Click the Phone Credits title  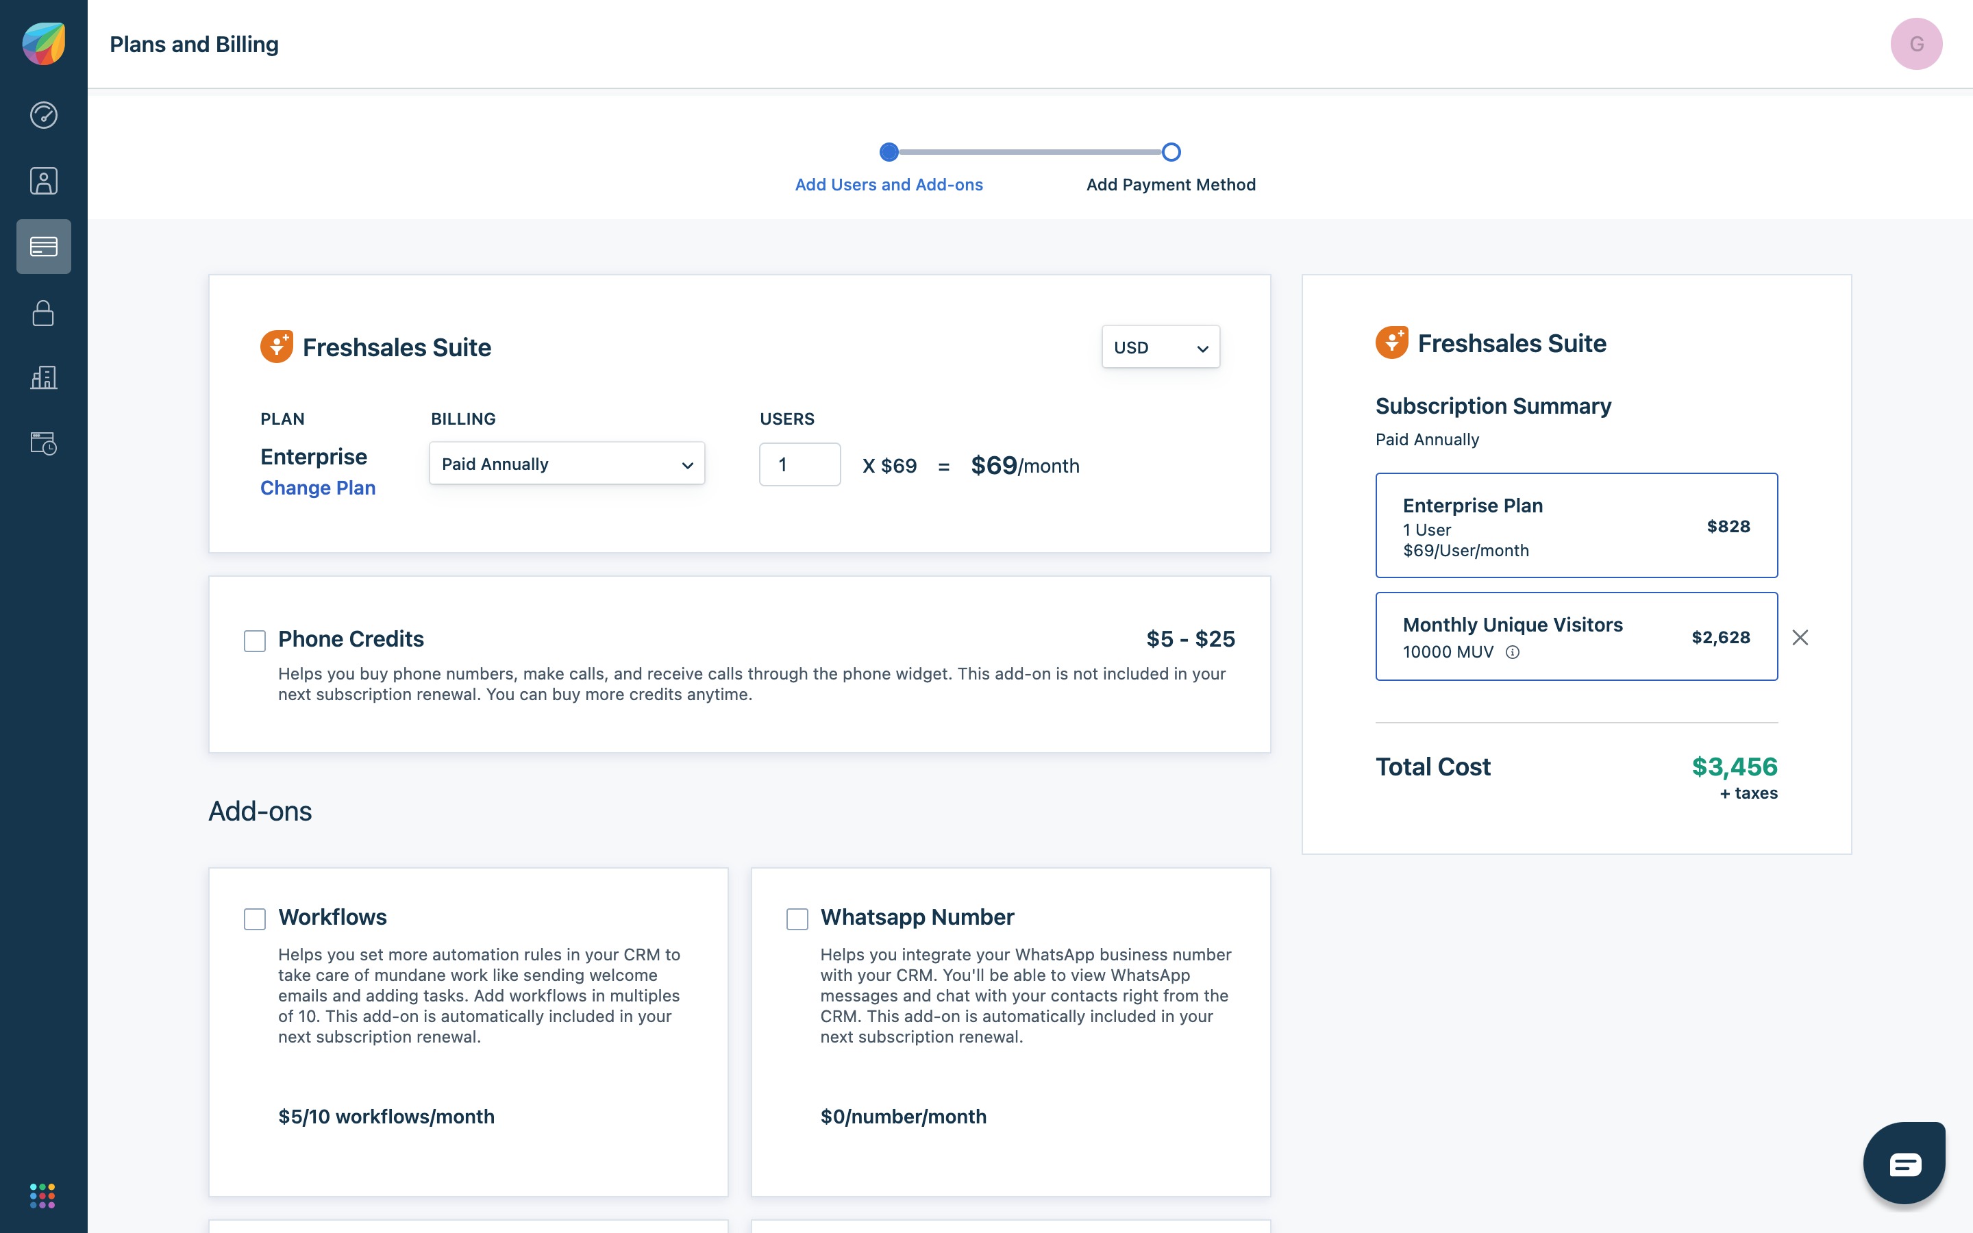click(351, 638)
